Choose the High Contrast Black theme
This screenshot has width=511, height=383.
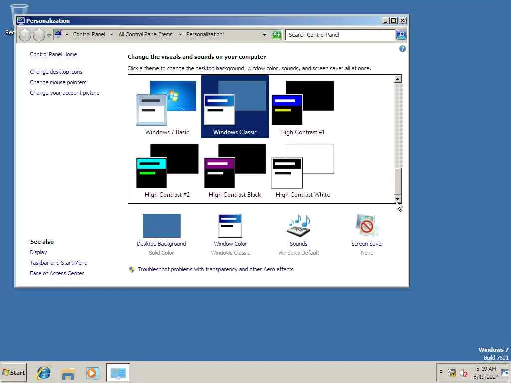coord(235,171)
